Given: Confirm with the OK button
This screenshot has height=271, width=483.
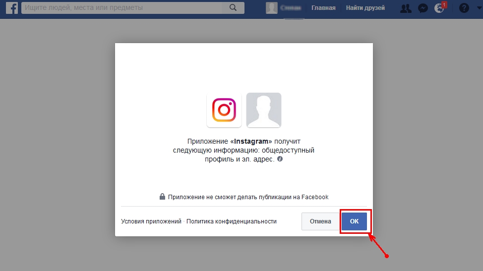Looking at the screenshot, I should (354, 221).
